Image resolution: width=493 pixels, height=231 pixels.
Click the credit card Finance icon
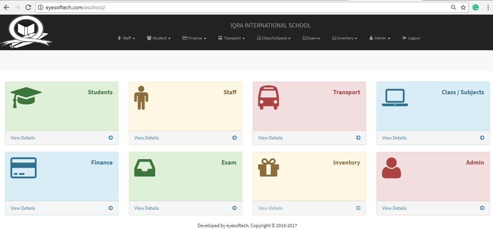pyautogui.click(x=23, y=168)
